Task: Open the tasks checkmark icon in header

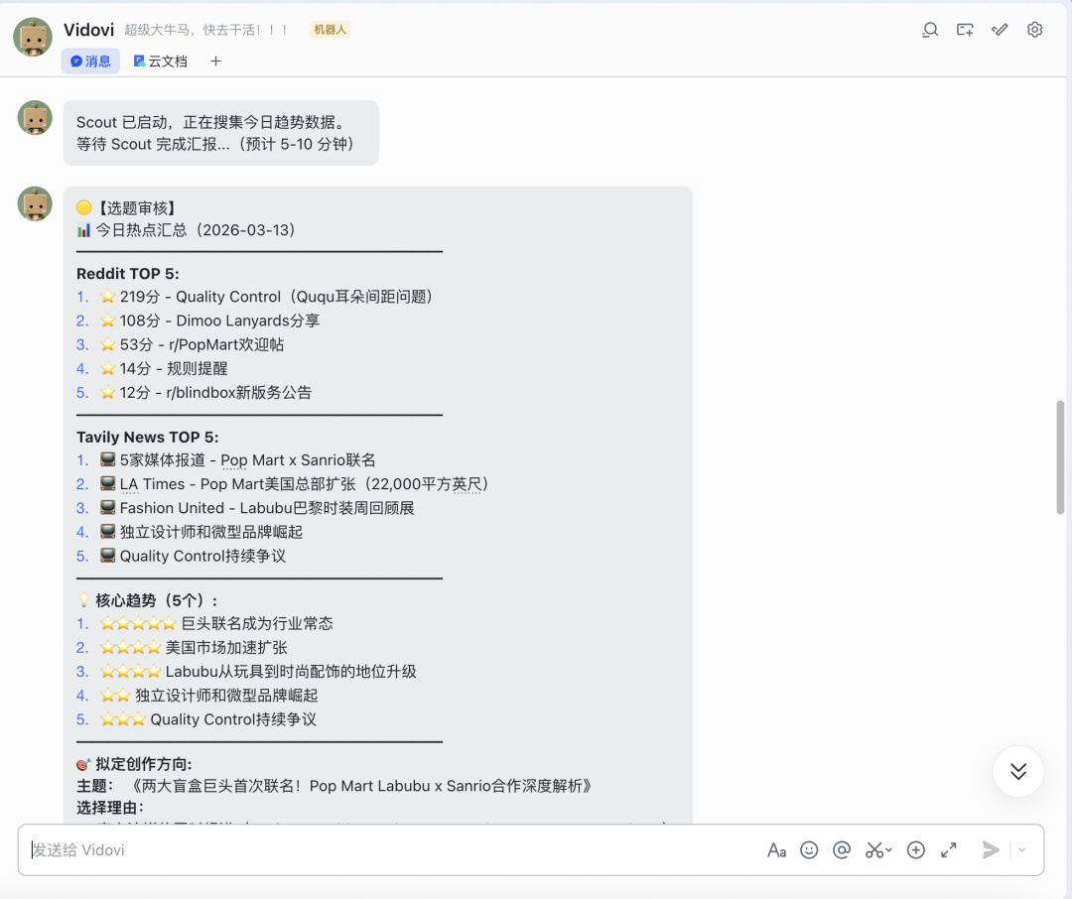Action: pos(1000,30)
